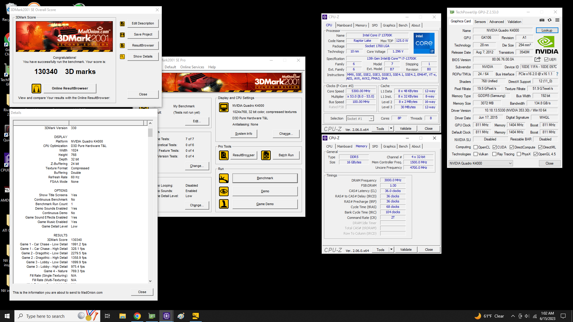Click the volume icon in system tray
This screenshot has width=573, height=322.
pos(527,316)
